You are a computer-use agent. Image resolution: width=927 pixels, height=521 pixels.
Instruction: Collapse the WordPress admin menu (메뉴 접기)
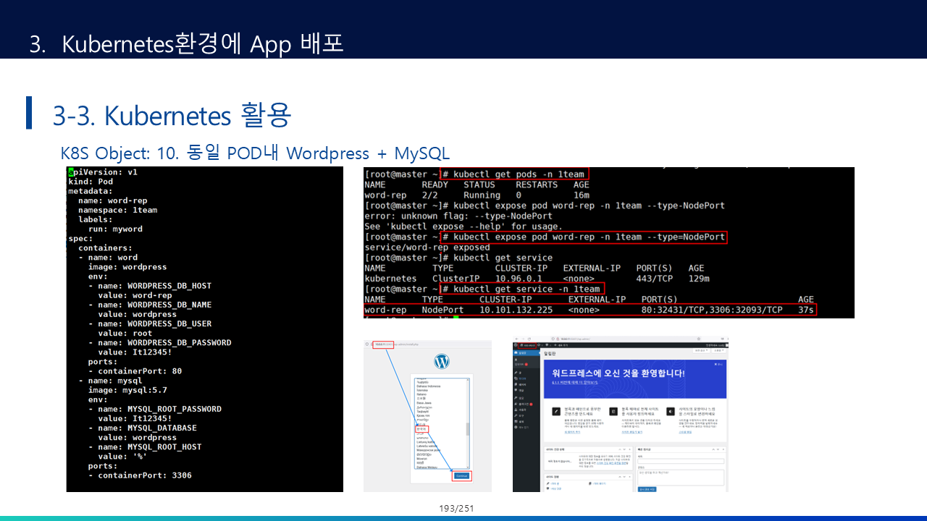521,427
